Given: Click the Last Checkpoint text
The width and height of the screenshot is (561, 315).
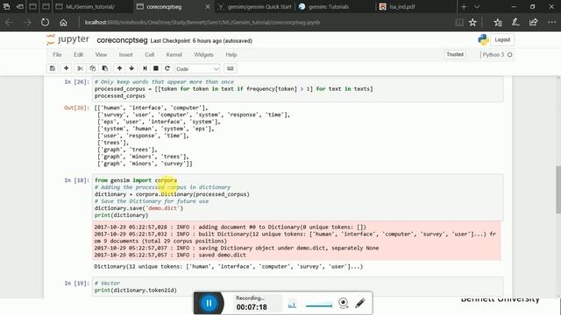Looking at the screenshot, I should [202, 41].
